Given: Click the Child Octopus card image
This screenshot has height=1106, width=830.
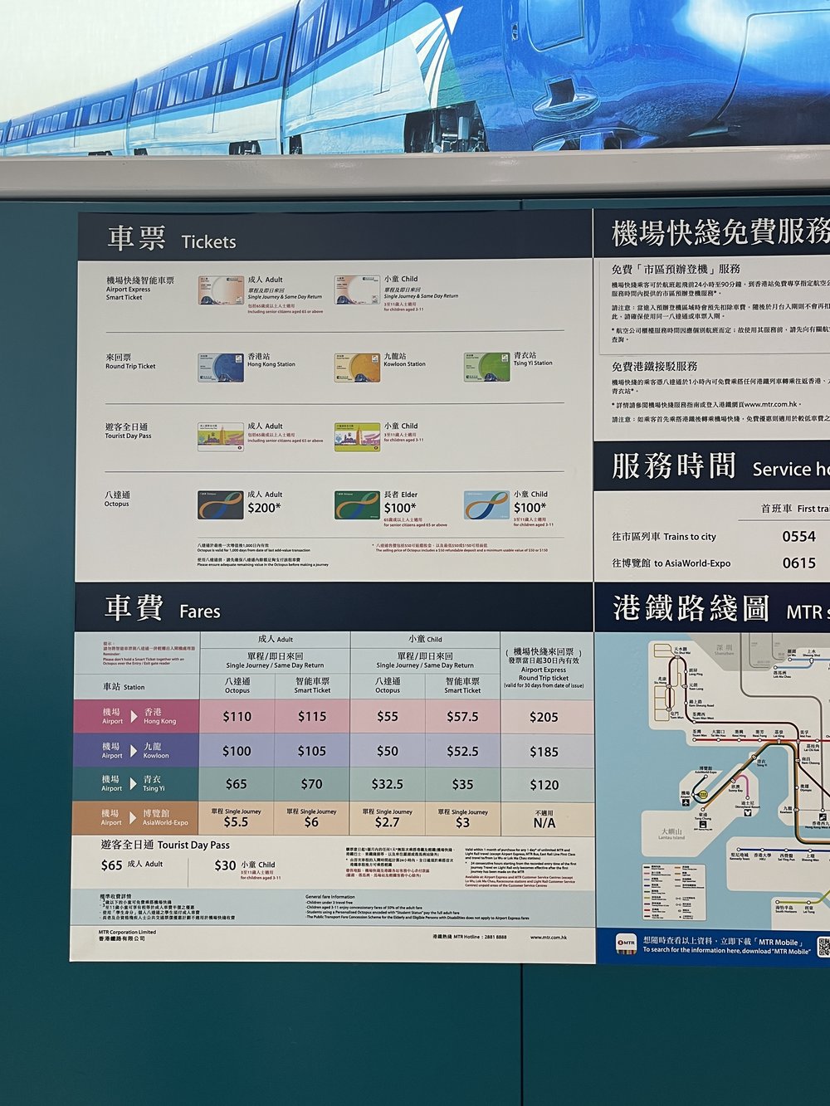Looking at the screenshot, I should click(x=486, y=505).
